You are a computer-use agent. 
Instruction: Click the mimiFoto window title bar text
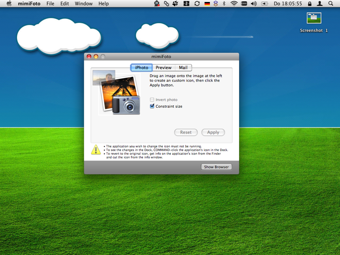tap(161, 57)
